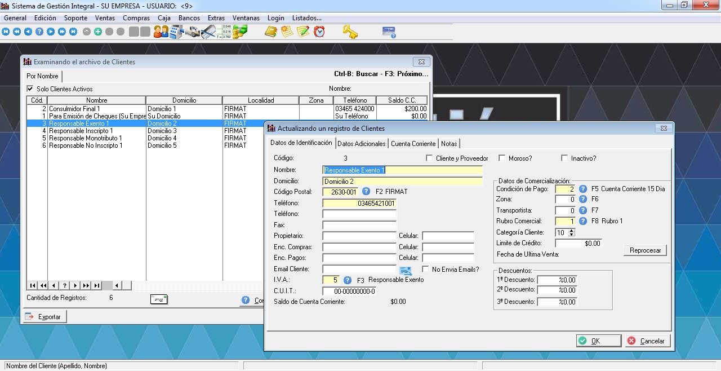Click the delivery truck toolbar icon
Screen dimensions: 721x371
click(x=193, y=32)
